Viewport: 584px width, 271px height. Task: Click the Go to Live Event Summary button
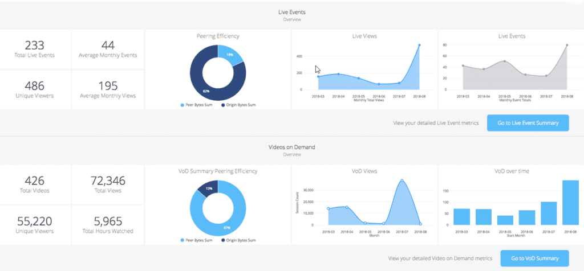(528, 122)
